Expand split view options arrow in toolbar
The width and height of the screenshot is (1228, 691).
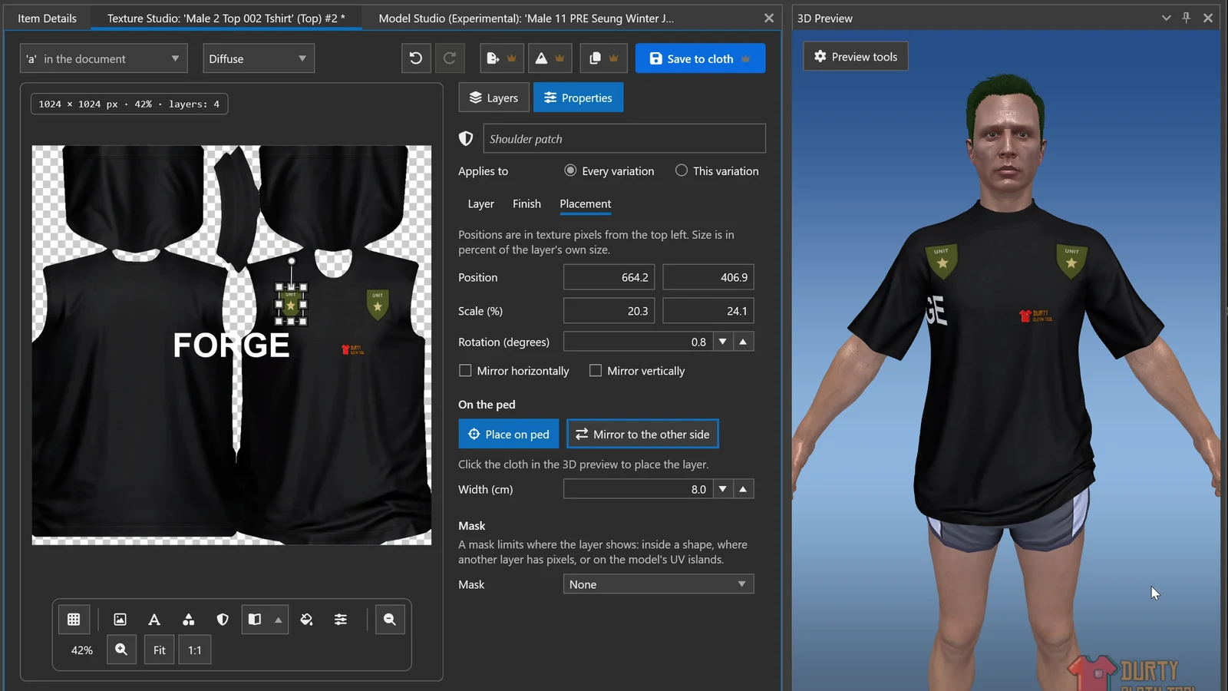tap(279, 620)
